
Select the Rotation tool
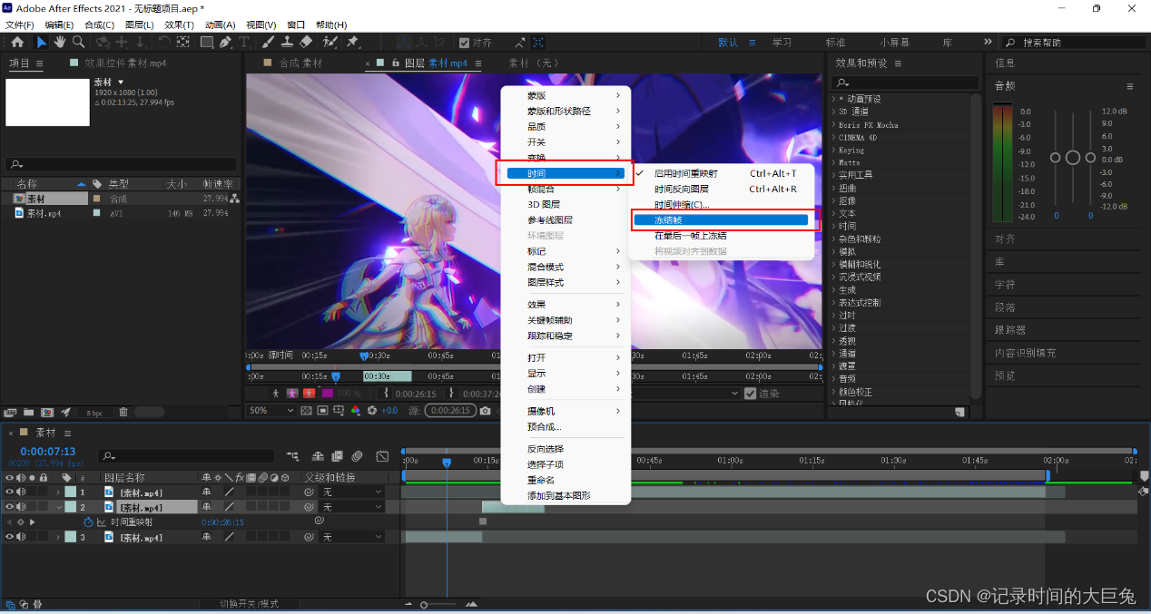tap(164, 43)
